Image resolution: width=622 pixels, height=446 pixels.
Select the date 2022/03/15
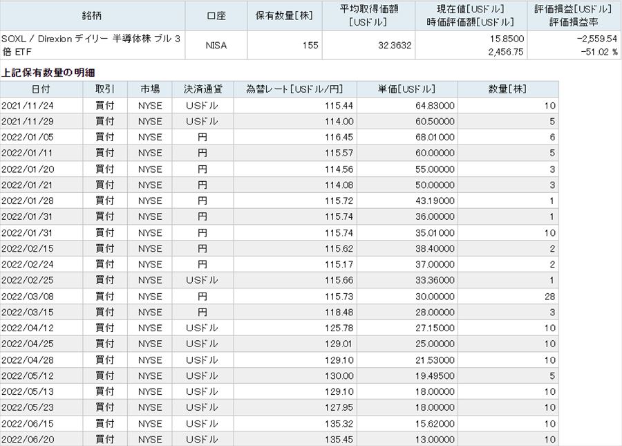click(x=28, y=313)
